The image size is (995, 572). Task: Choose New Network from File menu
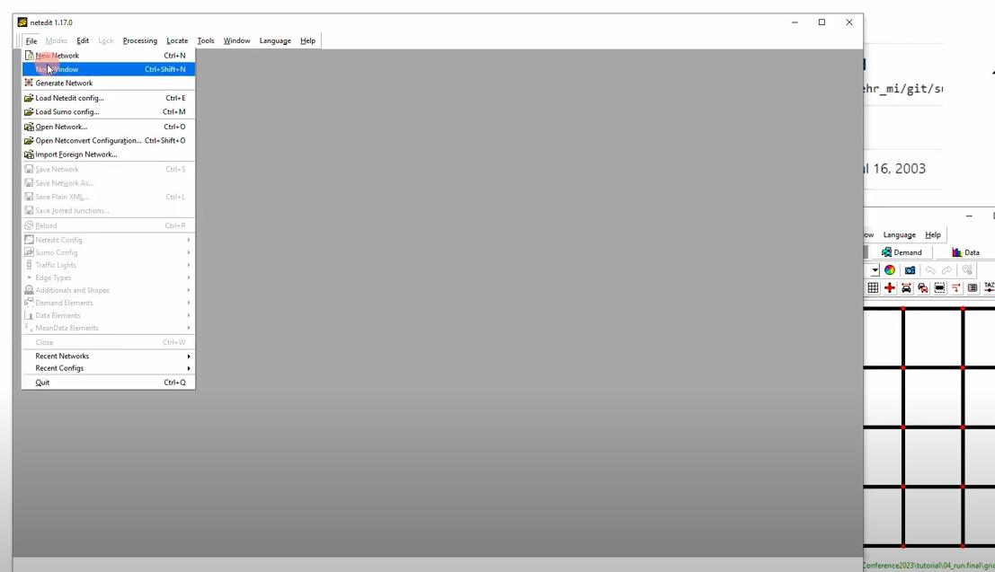(x=109, y=55)
